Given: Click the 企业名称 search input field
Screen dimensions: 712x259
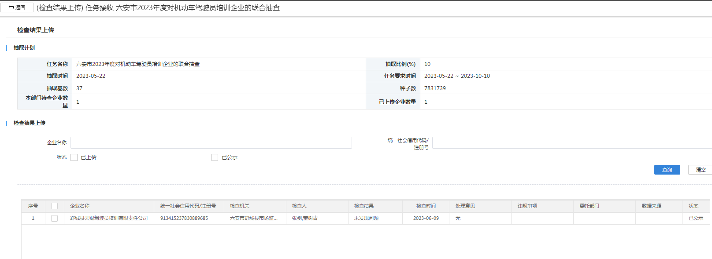Looking at the screenshot, I should click(x=211, y=142).
